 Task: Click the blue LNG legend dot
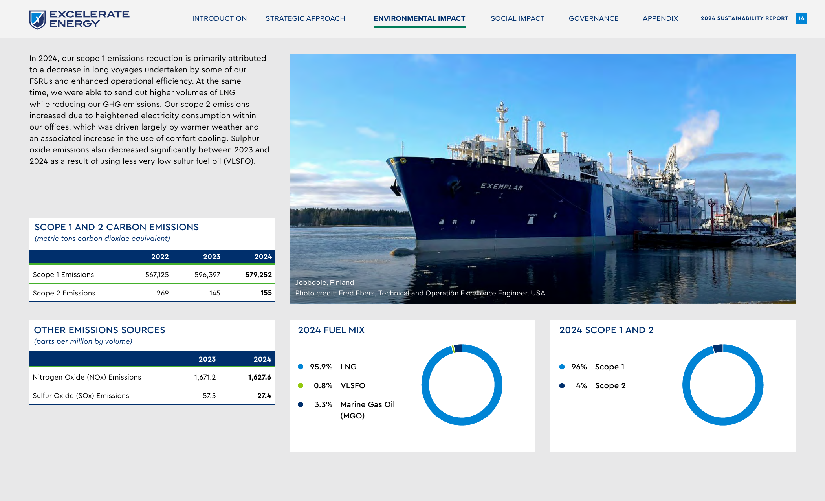click(301, 367)
